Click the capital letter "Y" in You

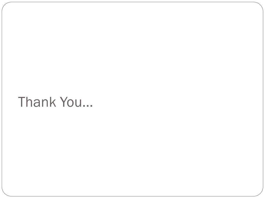[x=64, y=102]
